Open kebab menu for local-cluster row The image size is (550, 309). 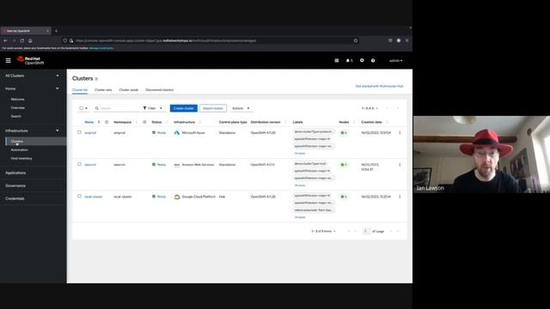(x=400, y=197)
